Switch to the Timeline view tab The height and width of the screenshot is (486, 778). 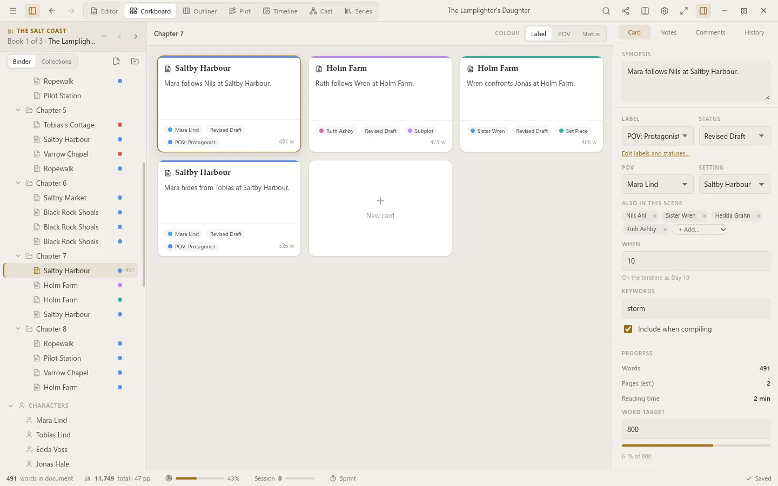[280, 11]
